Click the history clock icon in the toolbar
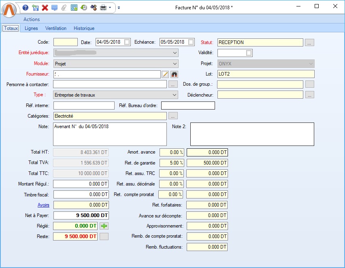 tap(84, 7)
